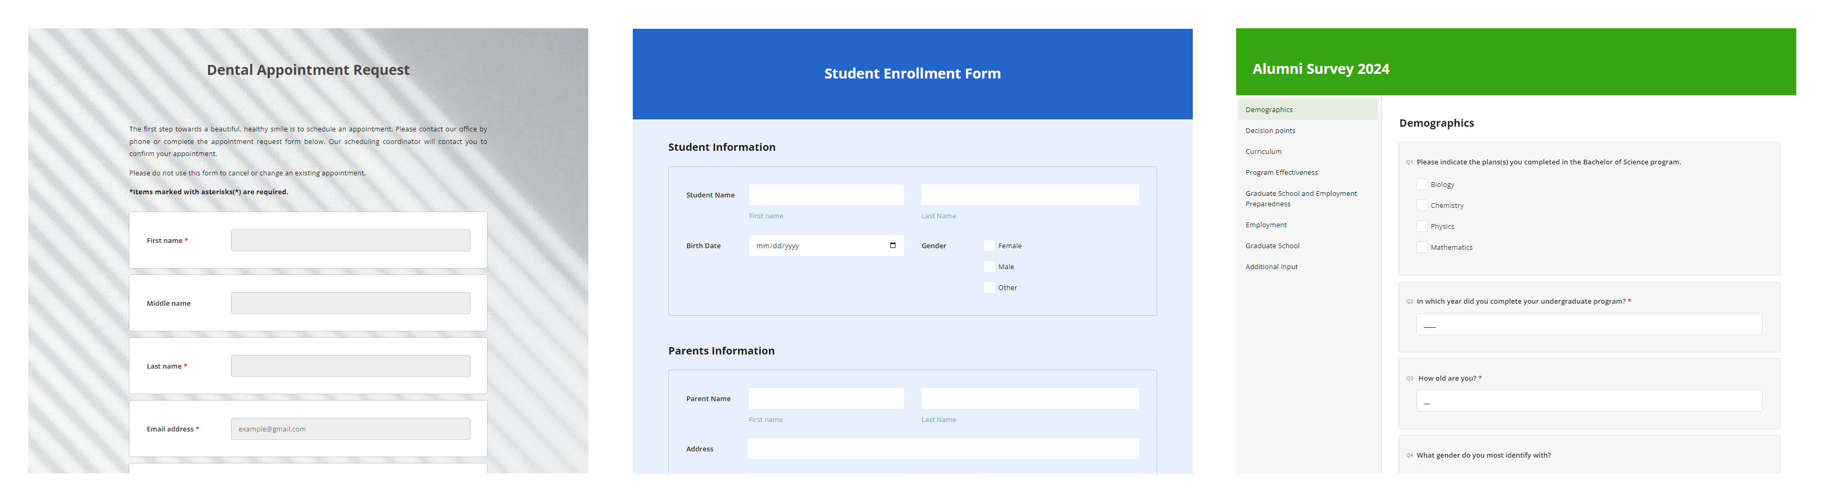Check the Female gender option
Screen dimensions: 1825x499
click(989, 246)
